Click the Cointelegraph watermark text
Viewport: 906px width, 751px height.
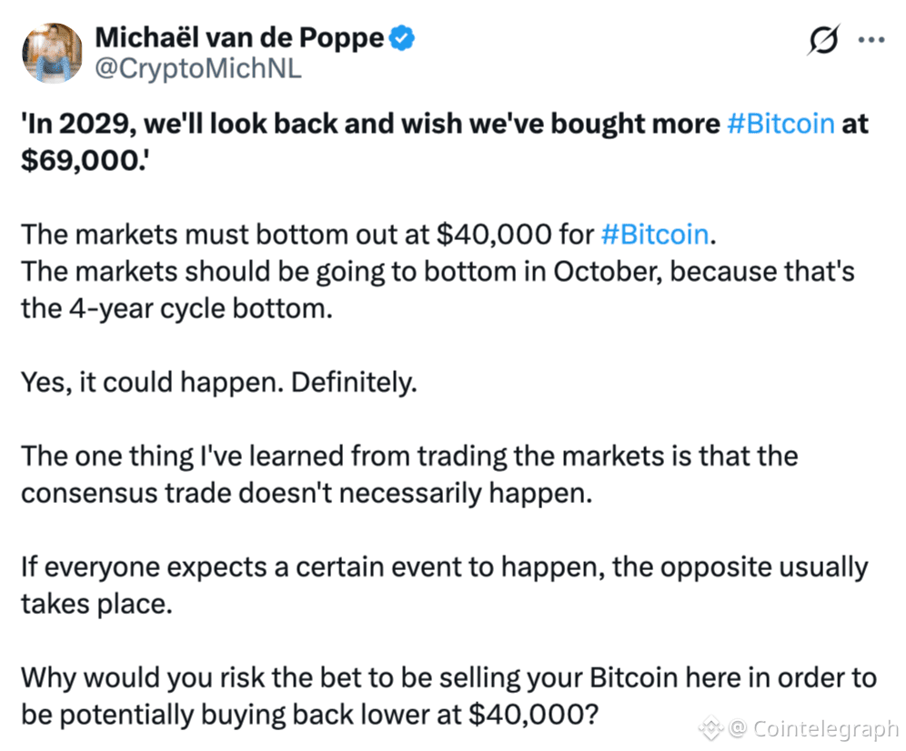[x=814, y=728]
